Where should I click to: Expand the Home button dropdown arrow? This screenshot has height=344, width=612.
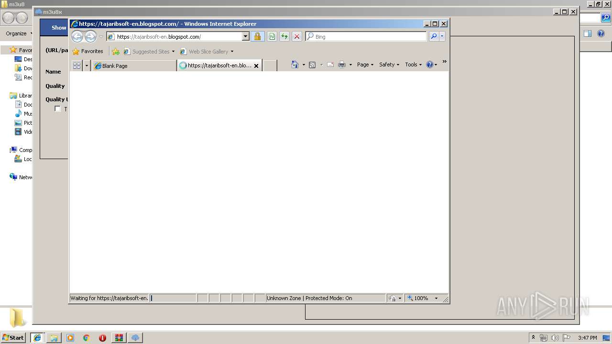tap(304, 64)
